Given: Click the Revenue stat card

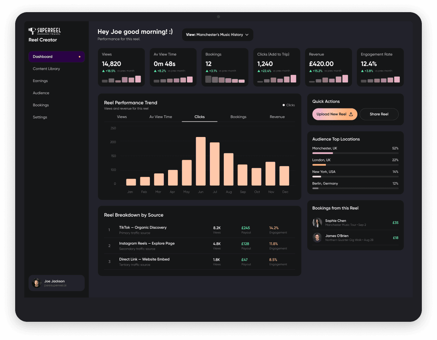Looking at the screenshot, I should coord(329,67).
